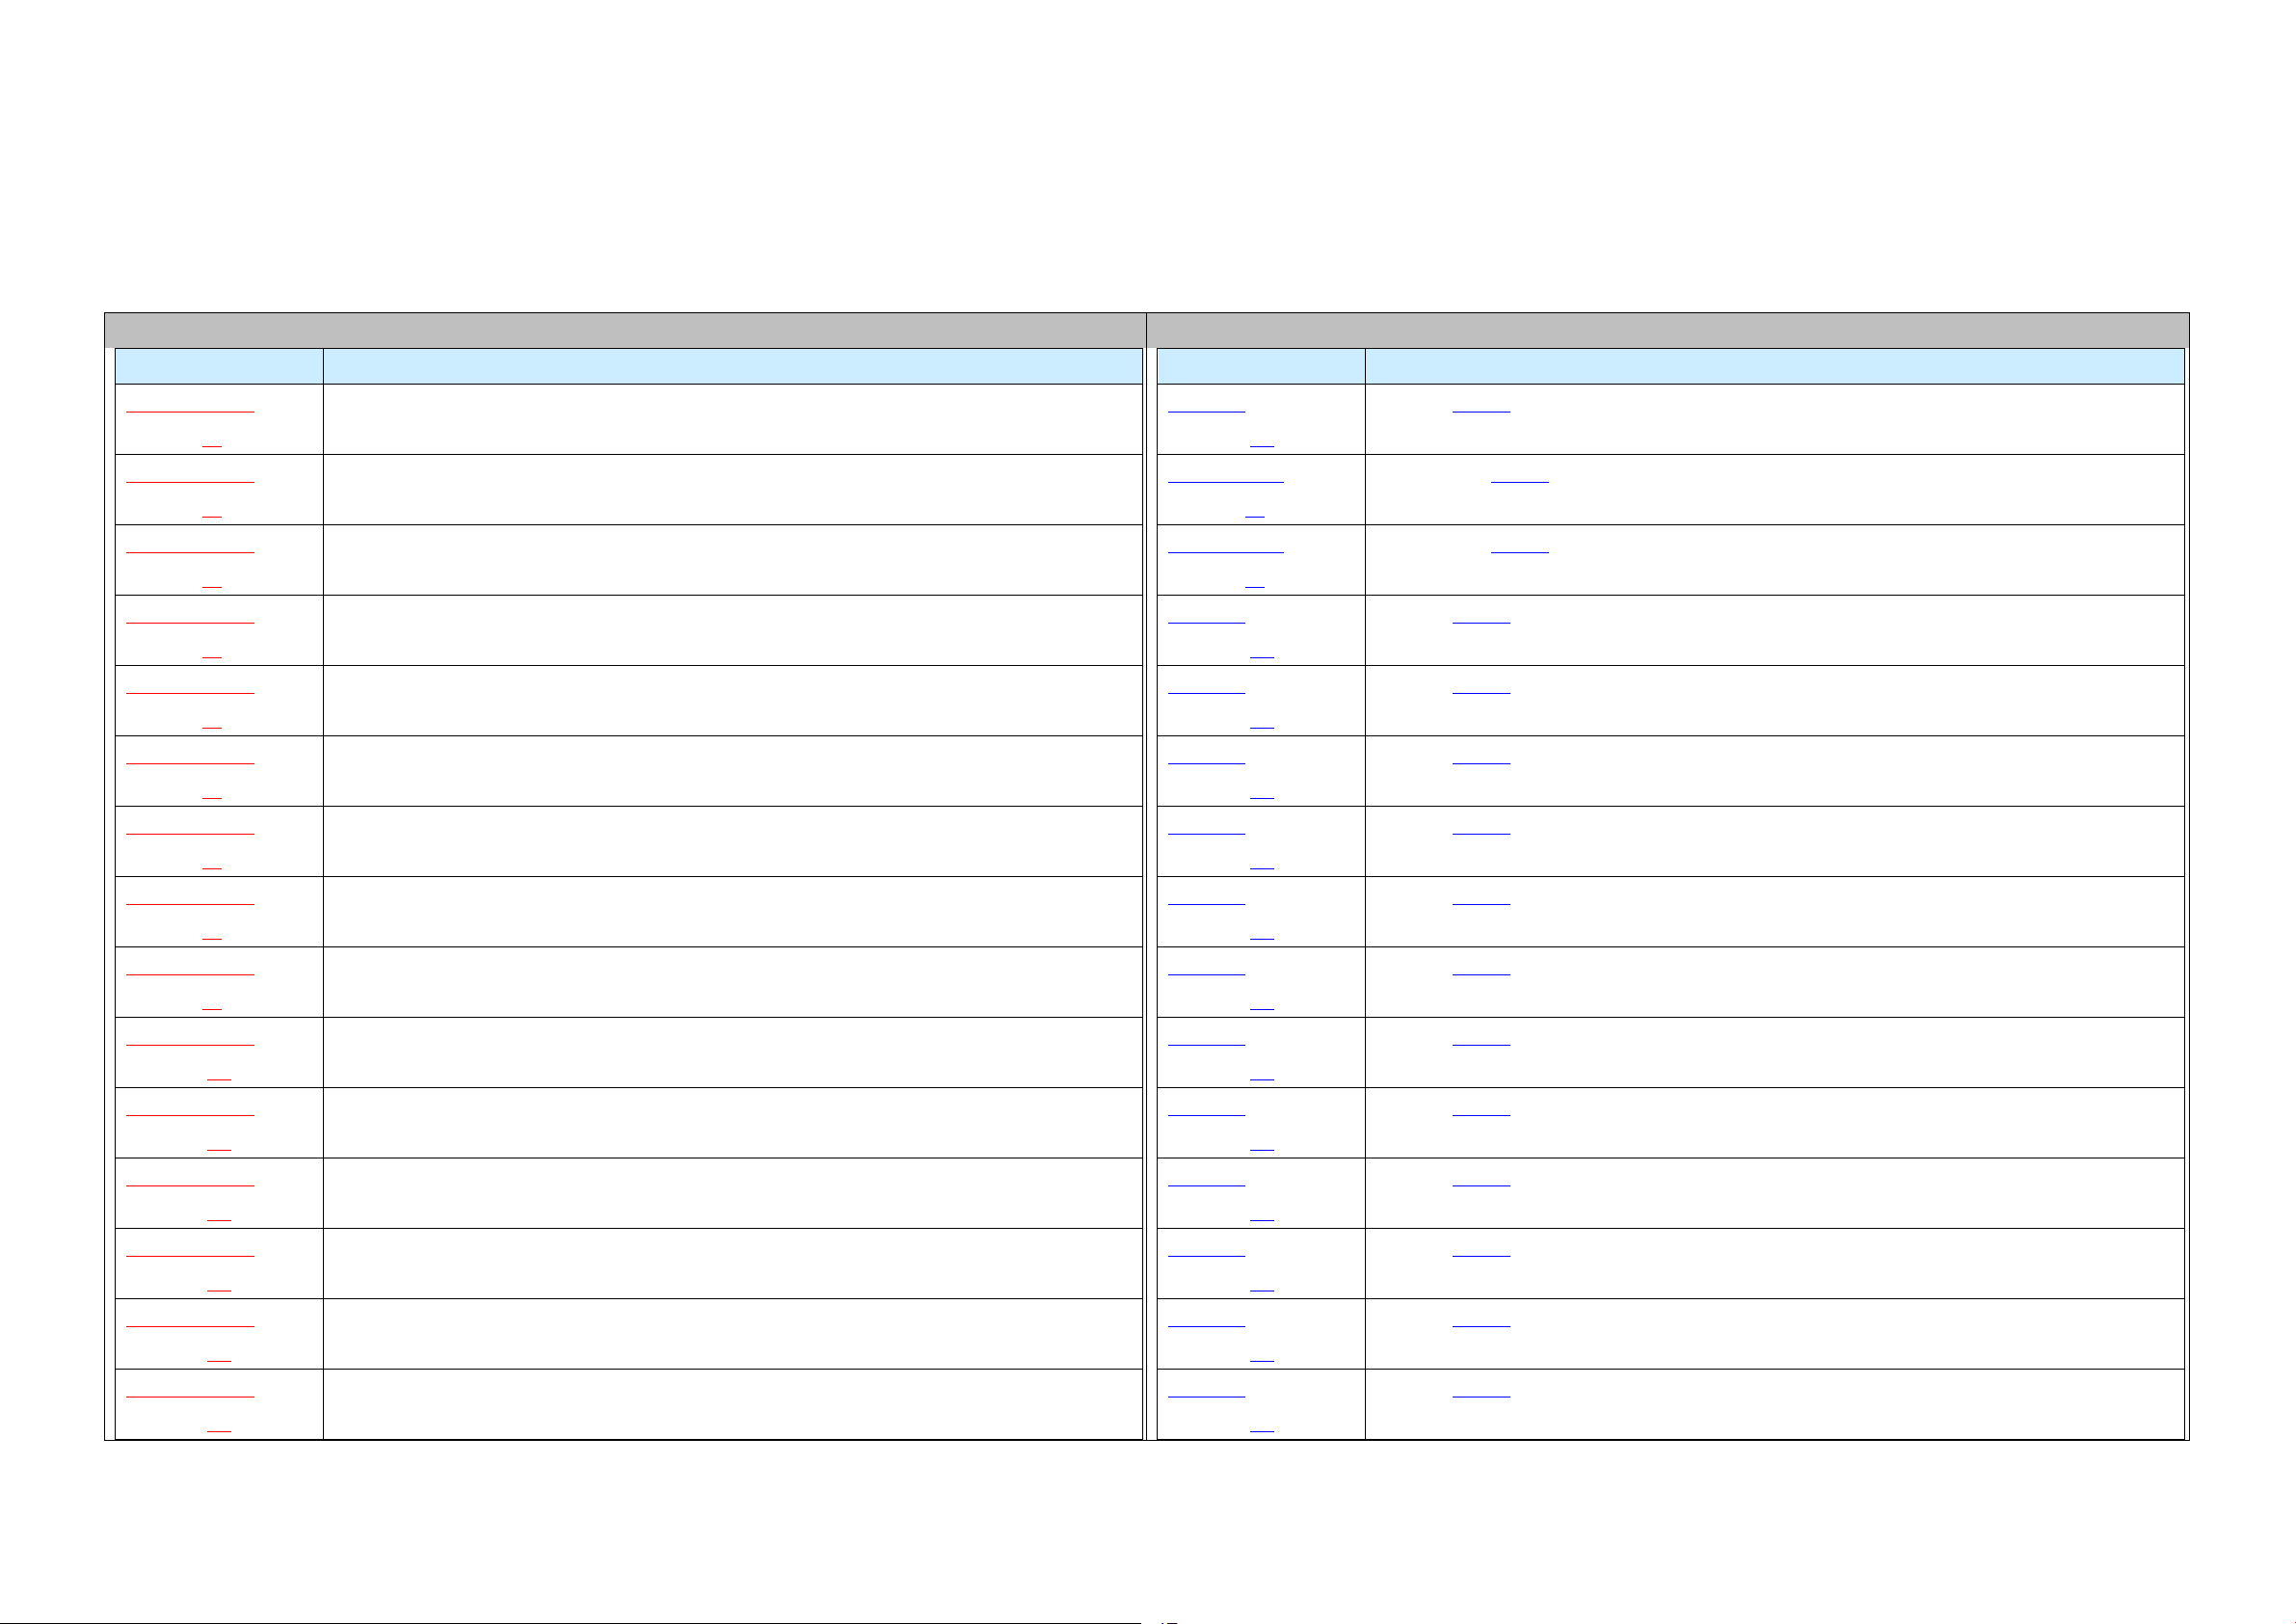Viewport: 2296px width, 1624px height.
Task: Click the empty wide cell in the left table's first row
Action: [732, 419]
